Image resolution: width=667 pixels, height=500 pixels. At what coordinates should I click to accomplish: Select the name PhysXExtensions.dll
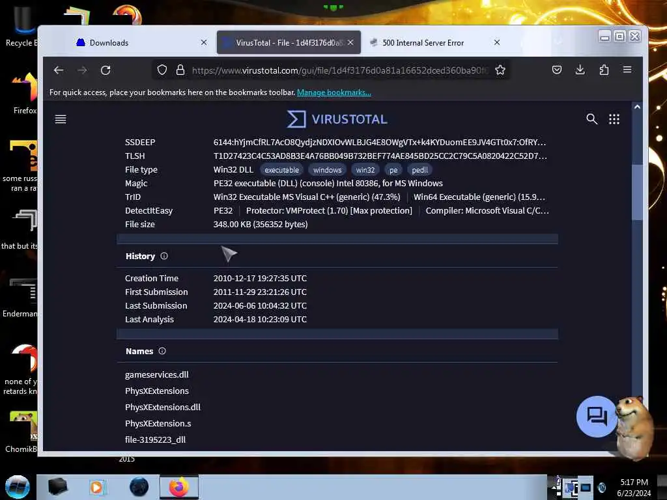click(162, 408)
